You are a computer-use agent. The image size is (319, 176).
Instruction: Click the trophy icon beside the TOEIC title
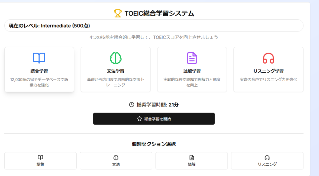click(x=118, y=13)
